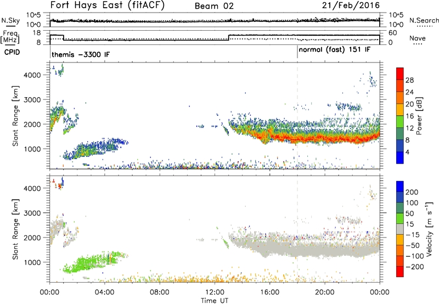Screen dimensions: 439x304
Task: Click the "N.Sky" legend label
Action: tap(10, 21)
